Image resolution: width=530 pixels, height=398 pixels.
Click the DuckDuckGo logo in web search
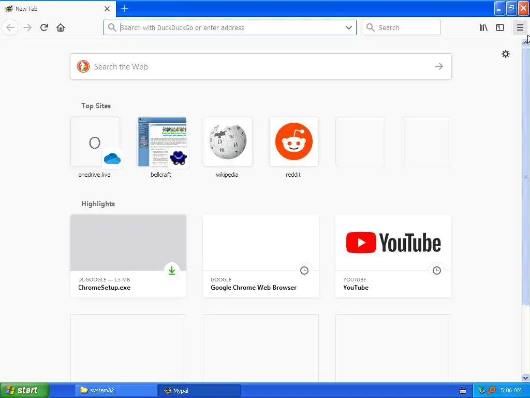[x=83, y=66]
